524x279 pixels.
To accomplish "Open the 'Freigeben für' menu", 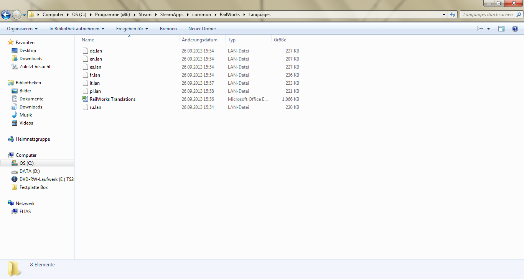I will click(132, 29).
